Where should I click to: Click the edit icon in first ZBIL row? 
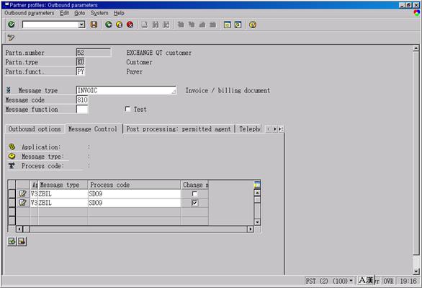(x=23, y=193)
